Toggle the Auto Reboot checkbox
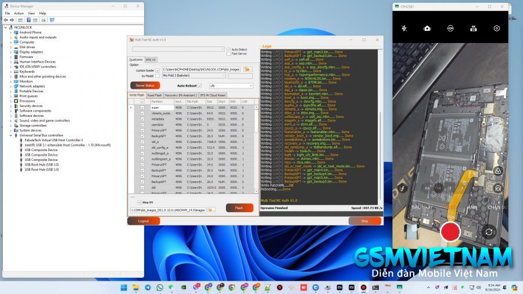Viewport: 523px width, 294px height. click(199, 85)
